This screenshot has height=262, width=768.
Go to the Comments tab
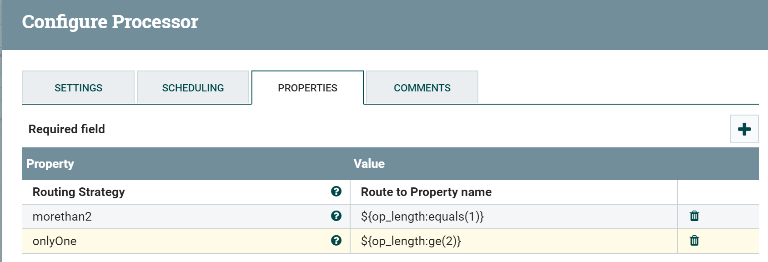pyautogui.click(x=422, y=88)
